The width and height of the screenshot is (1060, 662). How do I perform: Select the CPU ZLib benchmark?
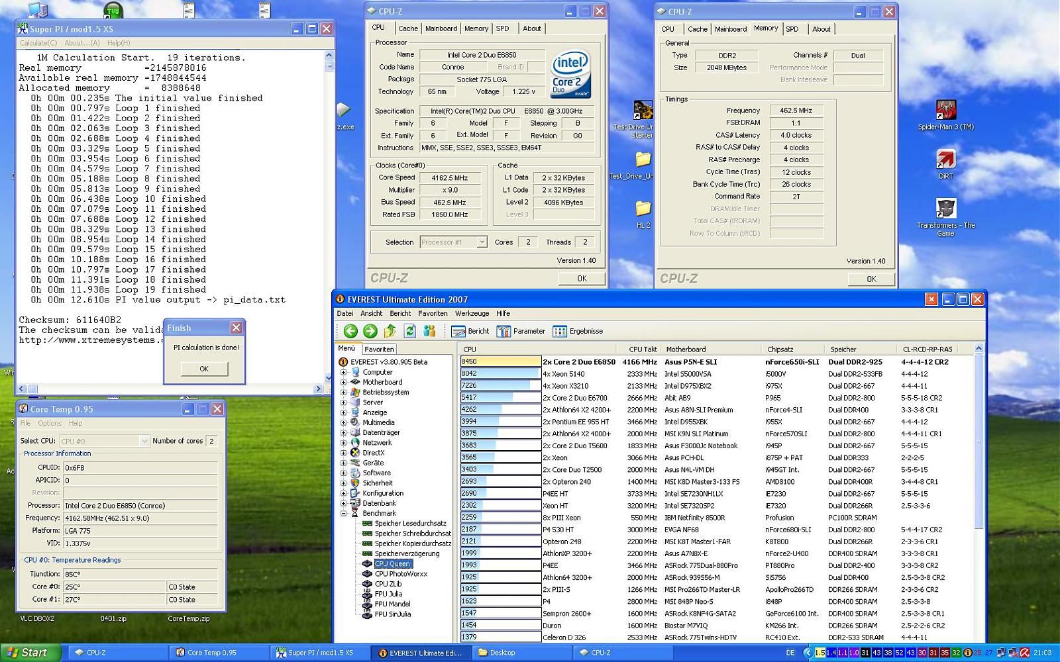[388, 584]
